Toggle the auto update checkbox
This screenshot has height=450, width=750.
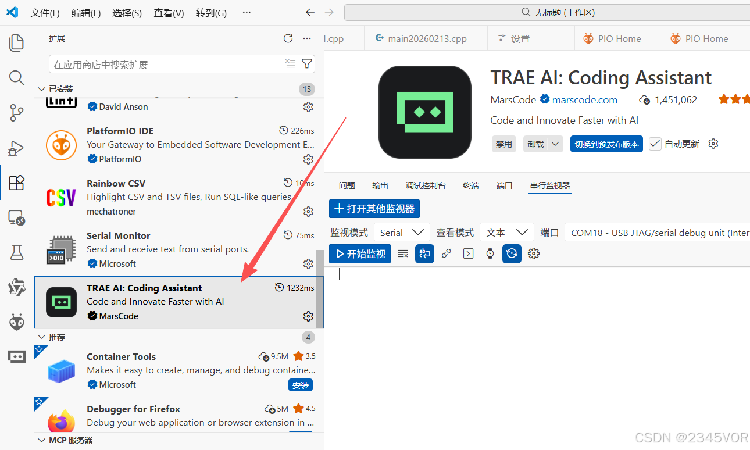tap(655, 144)
